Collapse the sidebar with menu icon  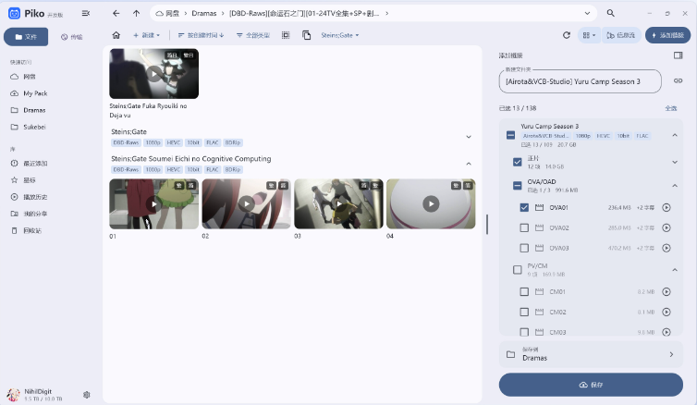click(86, 13)
